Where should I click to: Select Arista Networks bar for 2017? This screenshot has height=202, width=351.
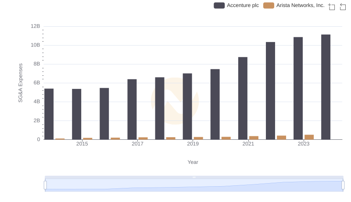pyautogui.click(x=143, y=138)
